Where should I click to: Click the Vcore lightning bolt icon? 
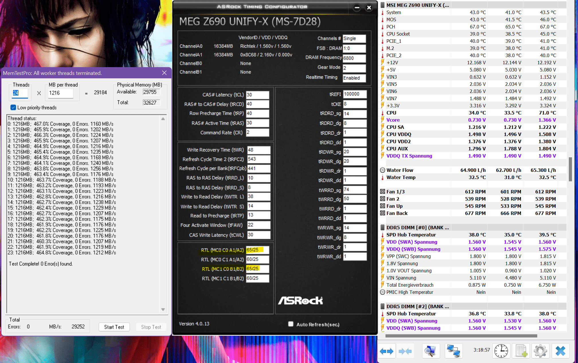click(382, 120)
